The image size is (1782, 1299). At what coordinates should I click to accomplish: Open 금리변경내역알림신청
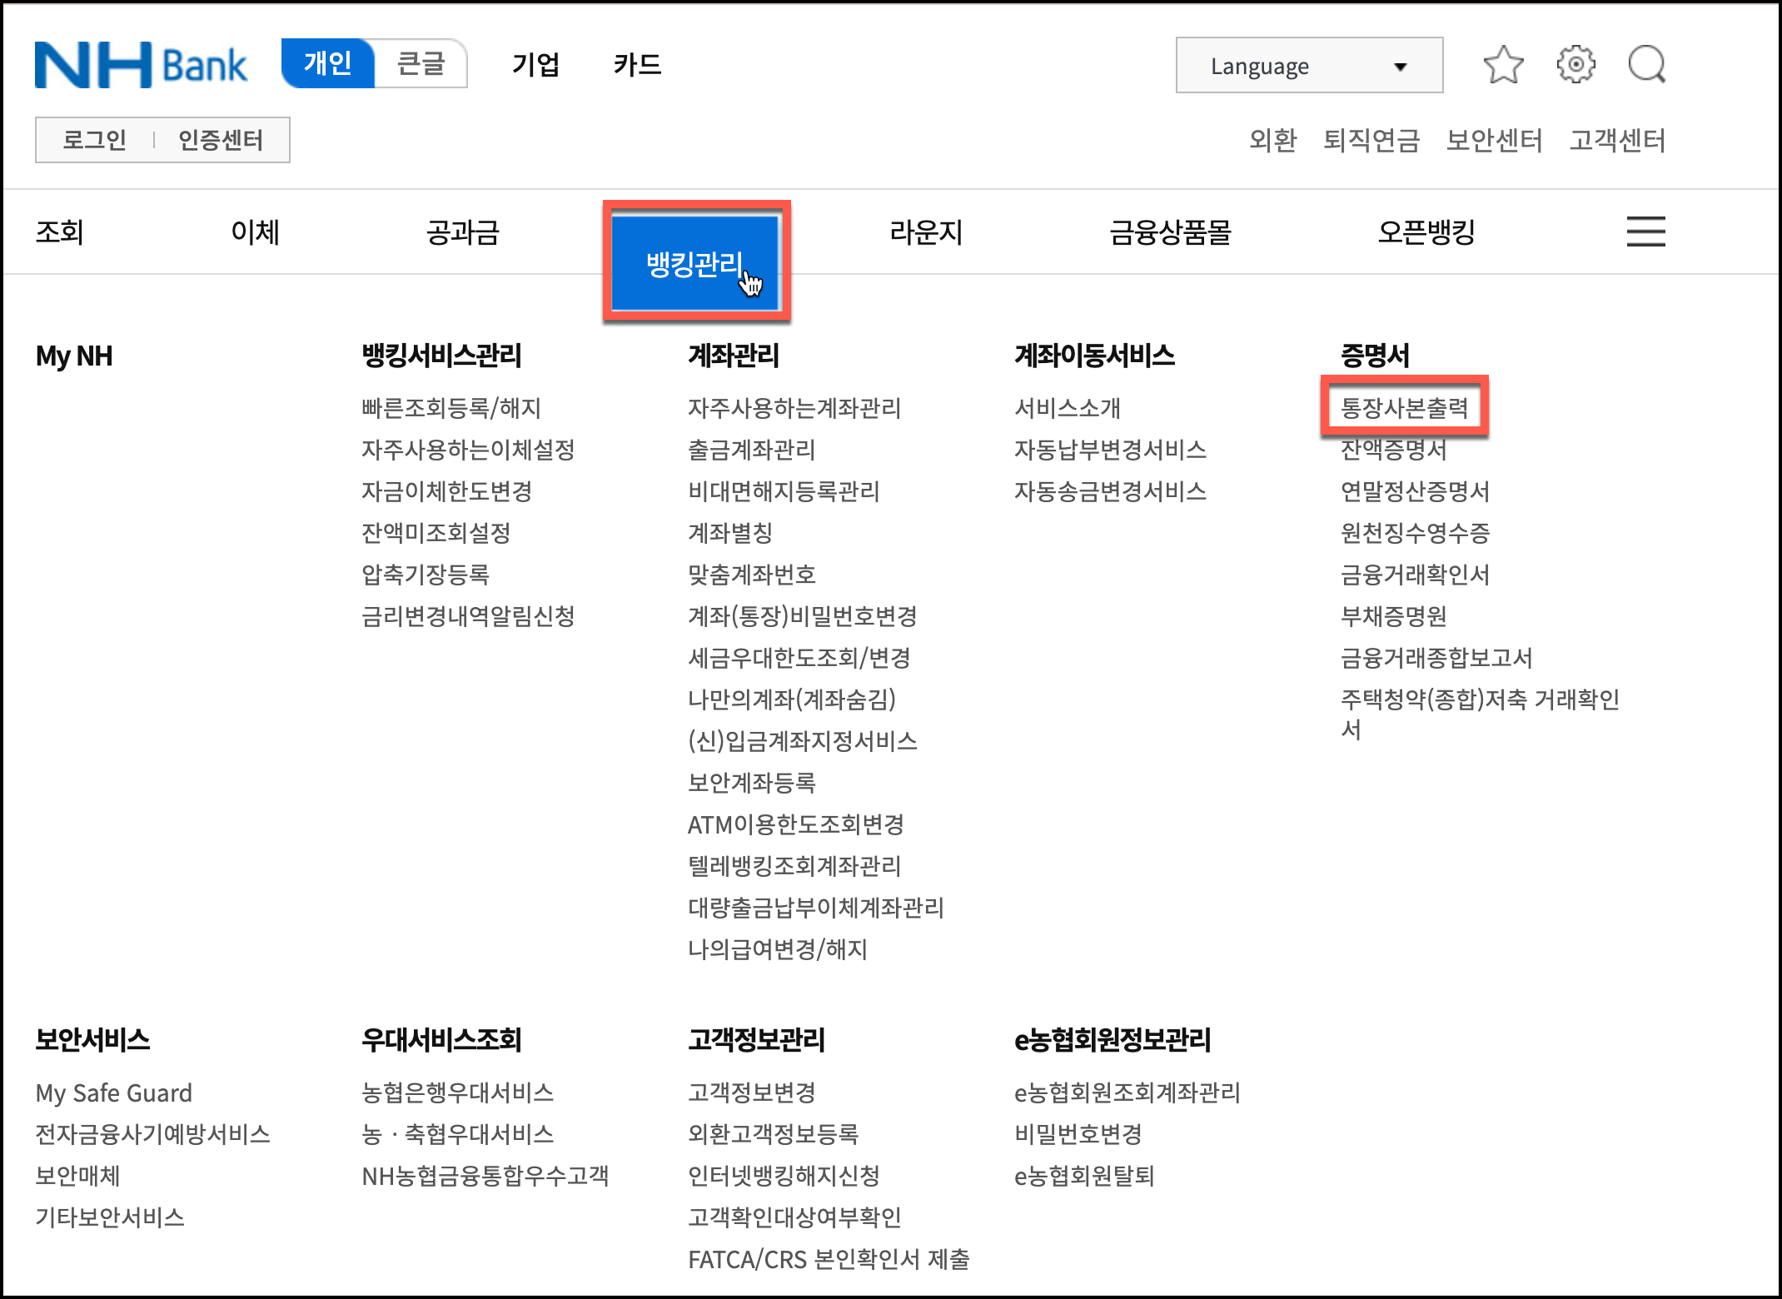point(468,616)
